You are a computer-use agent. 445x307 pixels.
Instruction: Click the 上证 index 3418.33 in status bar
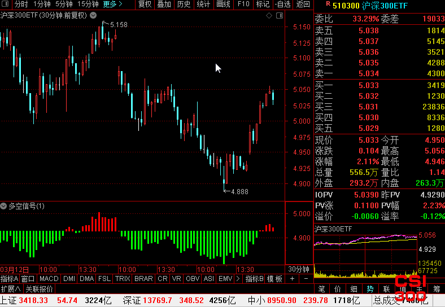coord(33,300)
